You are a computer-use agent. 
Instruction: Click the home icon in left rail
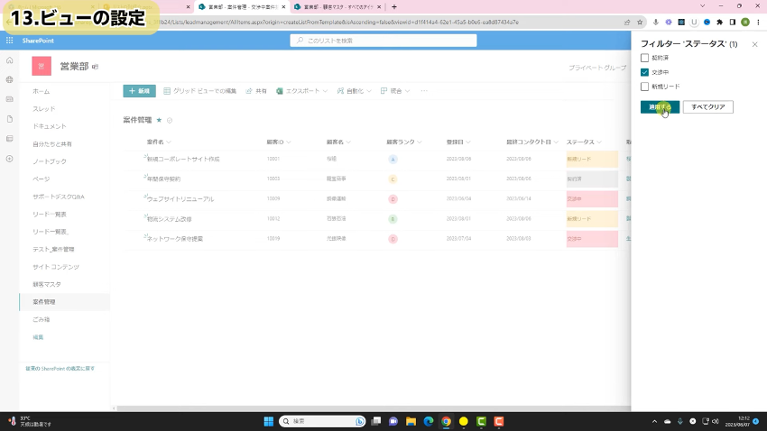(x=9, y=60)
